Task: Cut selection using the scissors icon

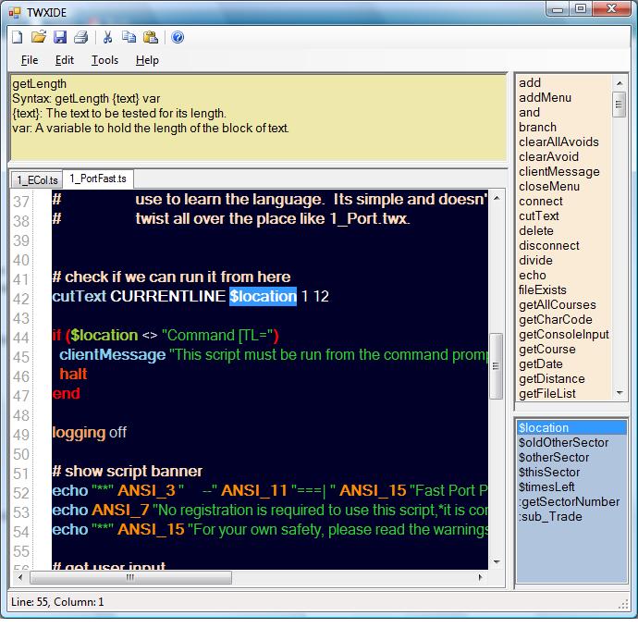Action: 107,37
